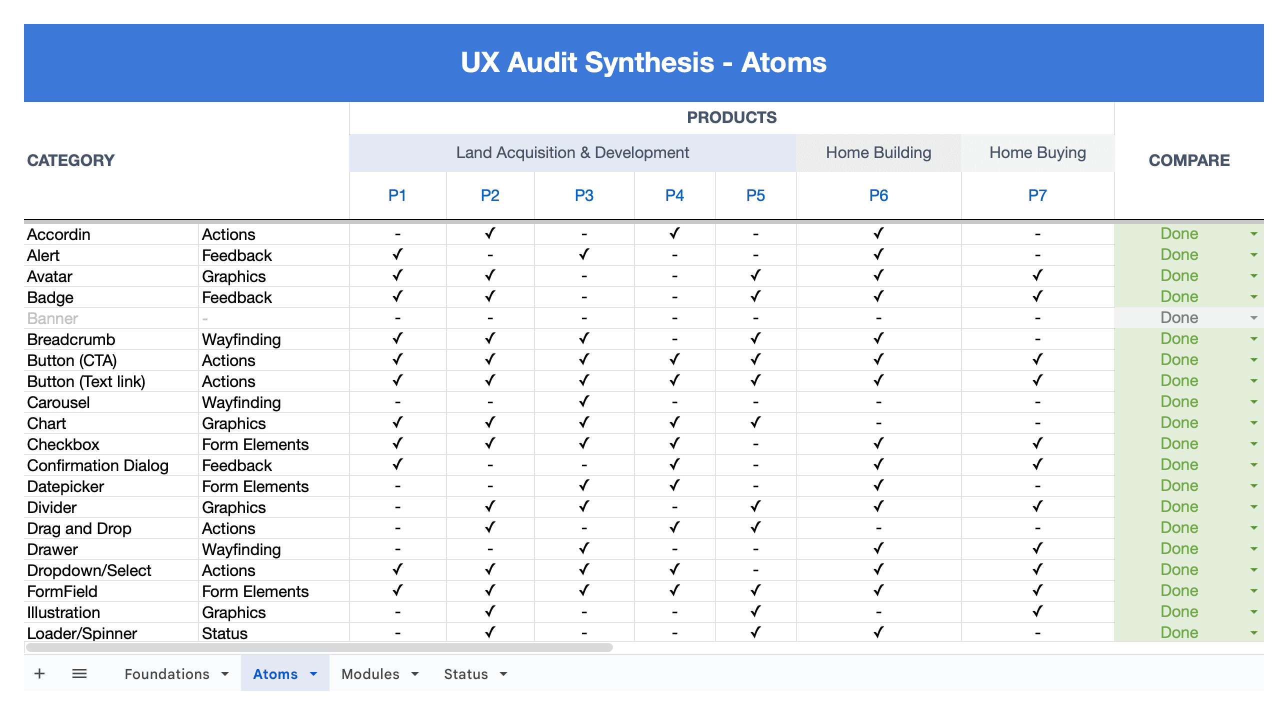
Task: Click the P1 product header link
Action: click(x=397, y=195)
